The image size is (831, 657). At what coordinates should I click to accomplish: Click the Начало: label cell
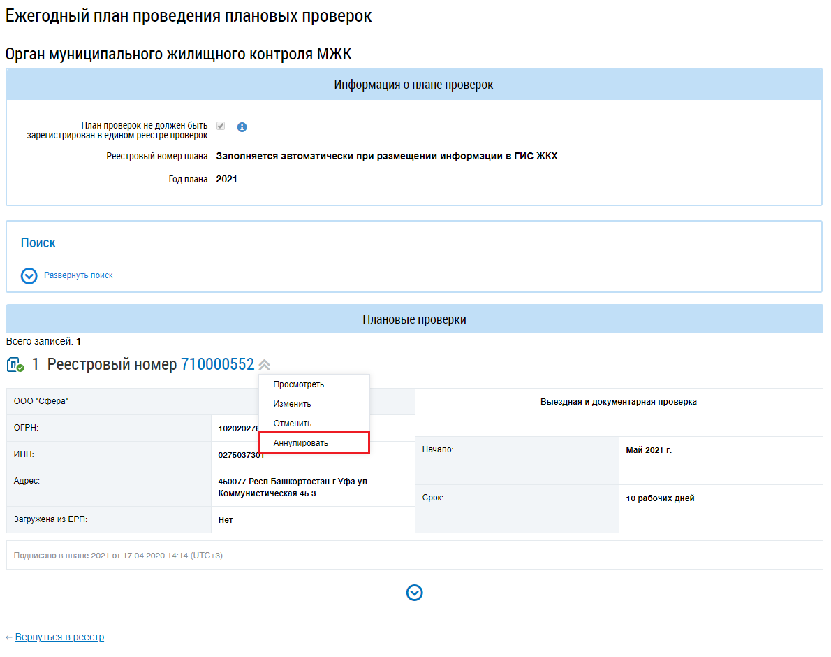(x=517, y=461)
